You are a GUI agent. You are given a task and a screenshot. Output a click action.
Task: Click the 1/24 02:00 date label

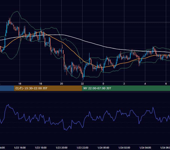tap(124, 147)
